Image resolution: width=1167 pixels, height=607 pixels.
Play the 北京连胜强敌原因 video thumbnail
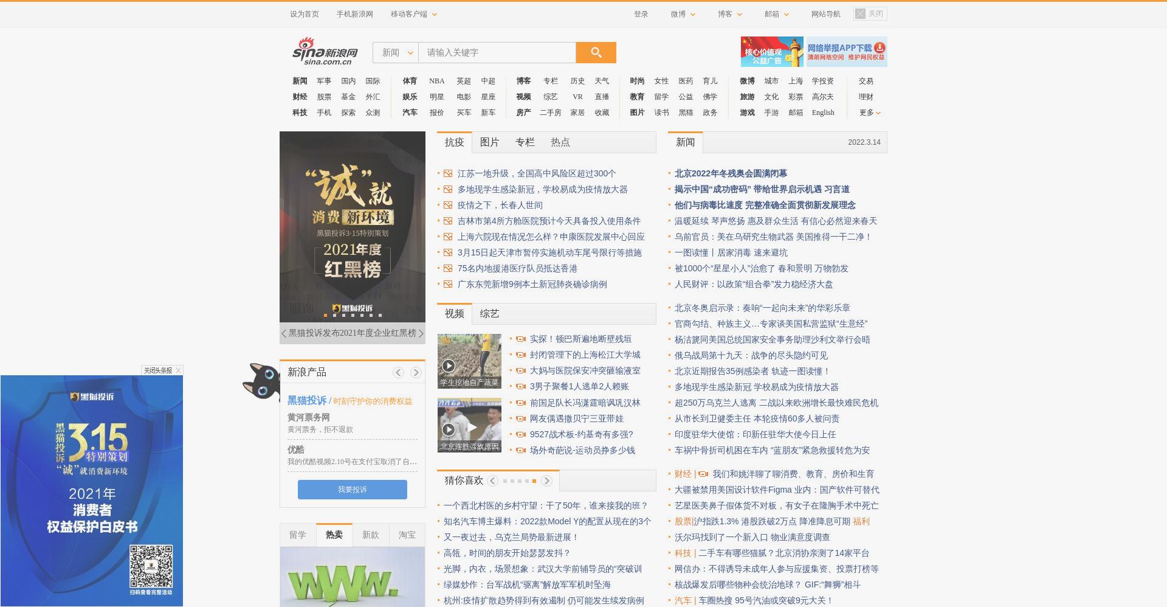pos(469,425)
